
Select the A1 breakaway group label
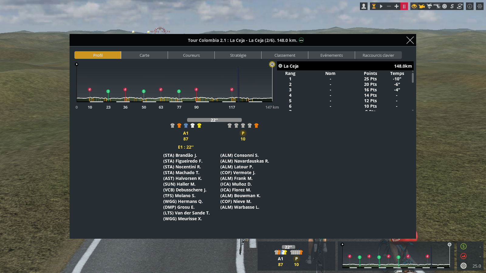point(186,133)
